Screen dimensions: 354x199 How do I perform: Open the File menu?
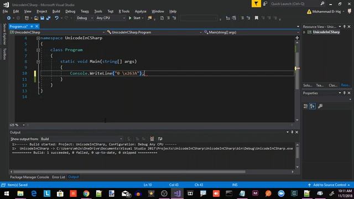5,11
